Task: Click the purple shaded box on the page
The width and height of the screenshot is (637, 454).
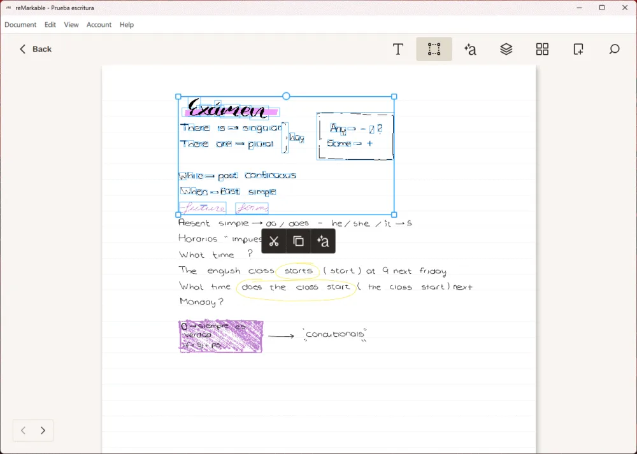Action: [x=221, y=336]
